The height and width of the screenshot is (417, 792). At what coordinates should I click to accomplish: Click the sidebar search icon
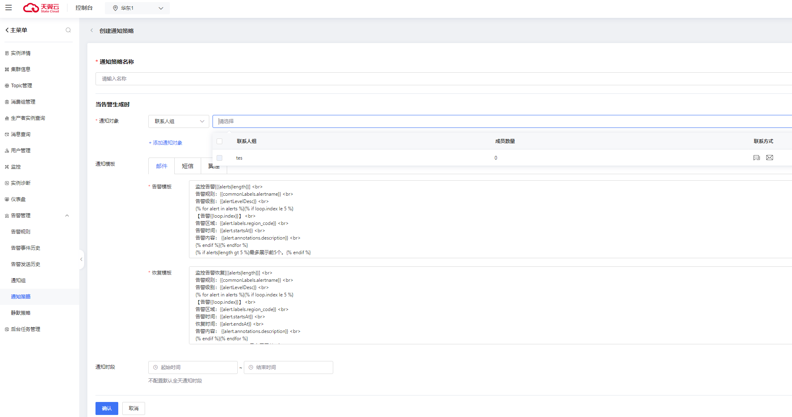pos(68,30)
